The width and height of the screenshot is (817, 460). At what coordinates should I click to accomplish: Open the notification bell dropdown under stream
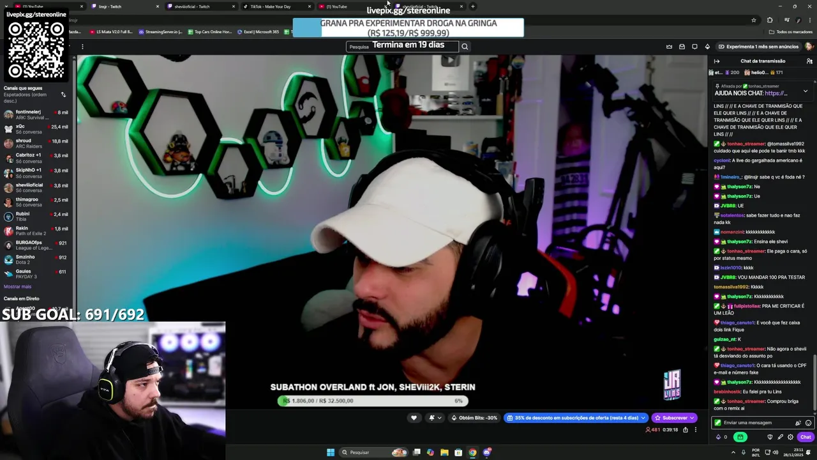(435, 418)
